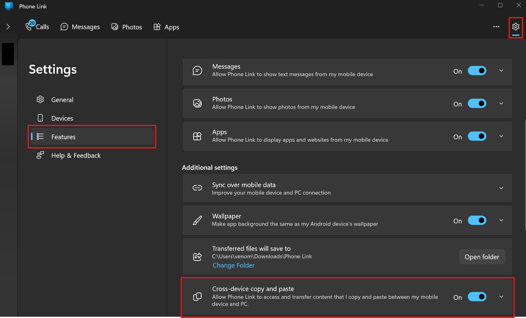Viewport: 526px width, 318px height.
Task: Disable the Messages toggle
Action: coord(477,70)
